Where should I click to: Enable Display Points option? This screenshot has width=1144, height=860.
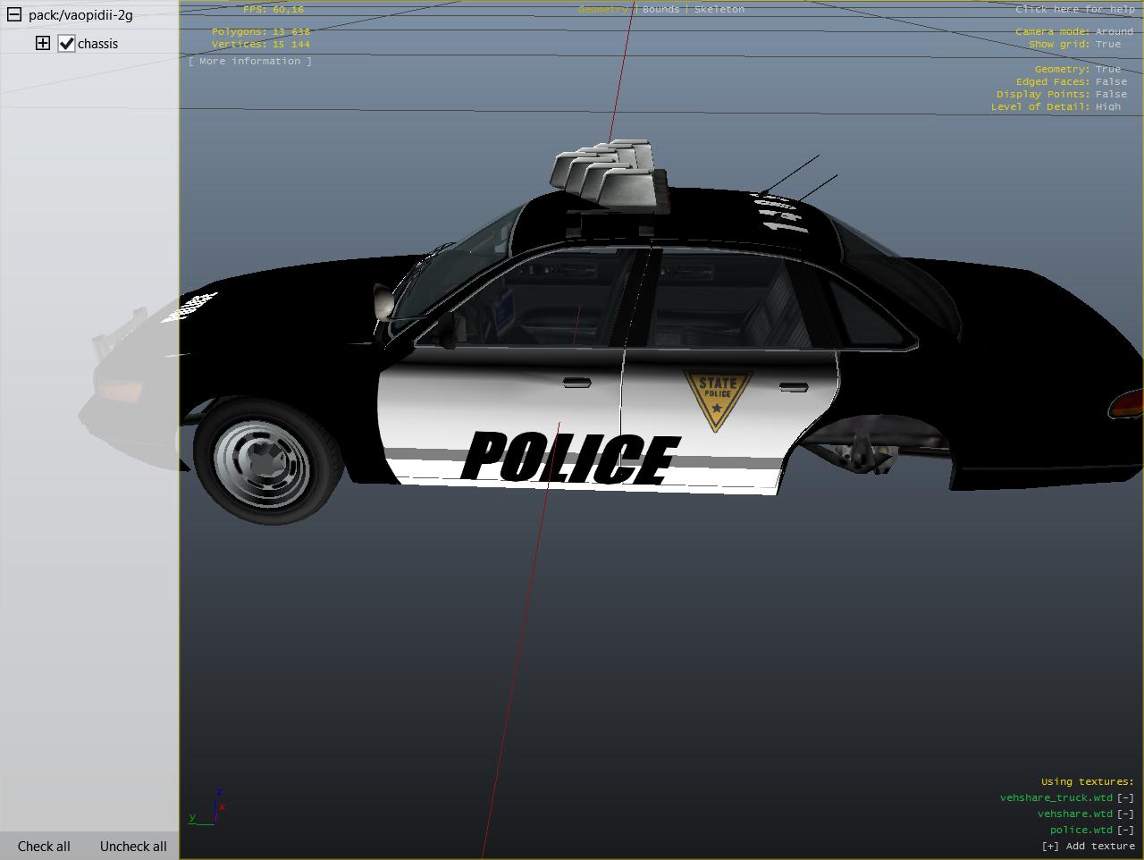(x=1111, y=94)
